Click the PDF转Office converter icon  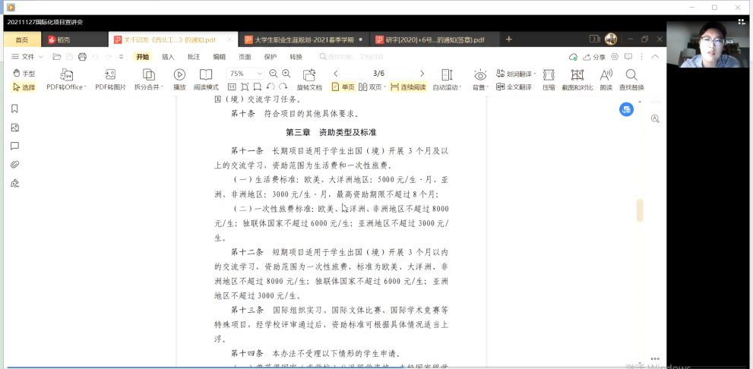point(66,74)
